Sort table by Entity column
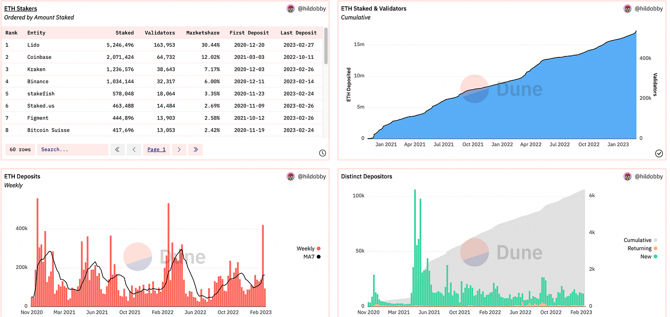 coord(36,33)
